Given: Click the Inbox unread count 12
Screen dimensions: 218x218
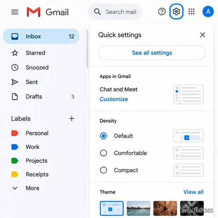Looking at the screenshot, I should tap(71, 36).
